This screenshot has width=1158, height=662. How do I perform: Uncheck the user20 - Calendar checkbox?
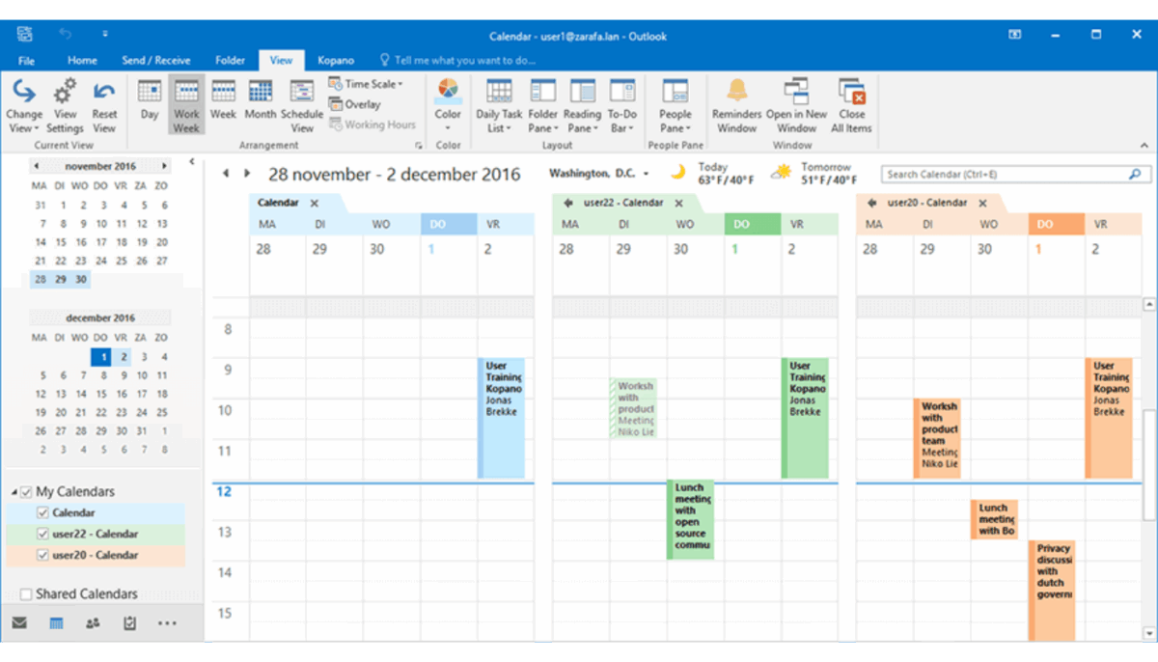click(42, 555)
